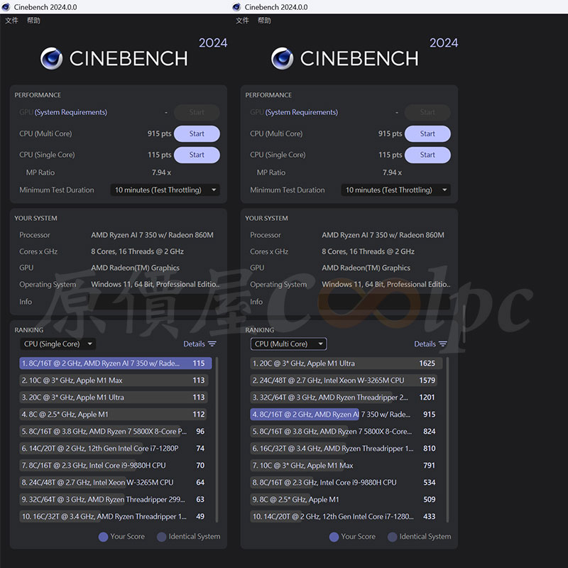Click the Processor name value in the left window
This screenshot has width=568, height=568.
click(x=152, y=235)
